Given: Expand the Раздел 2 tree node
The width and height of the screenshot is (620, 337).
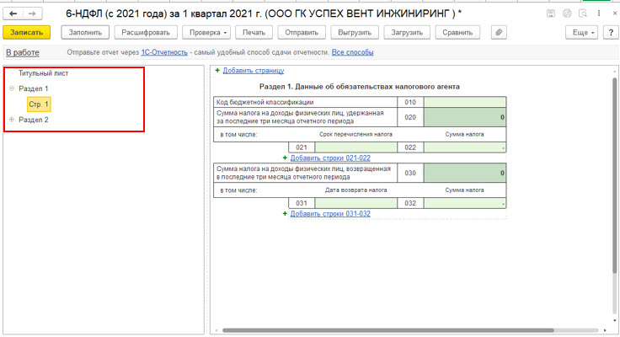Looking at the screenshot, I should 12,120.
